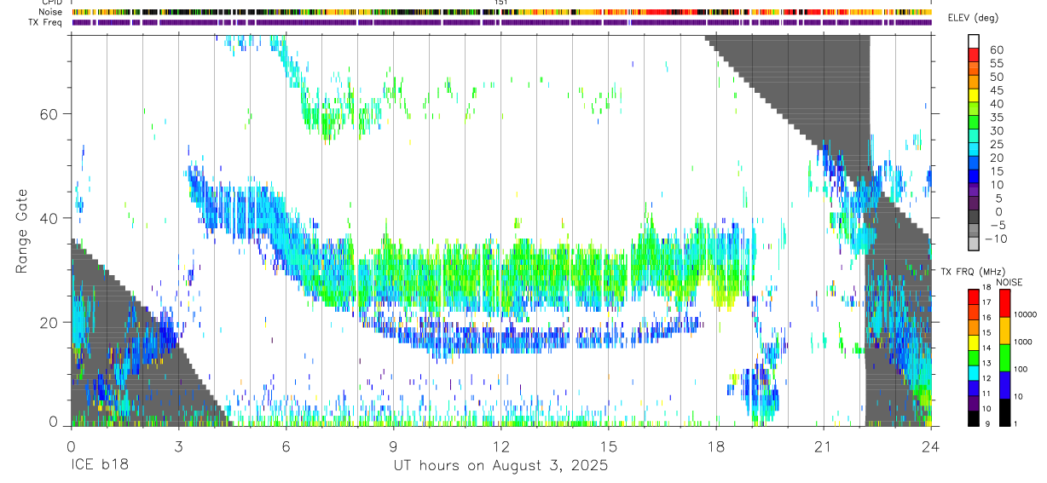Click the "1000" tick on NOISE legend
This screenshot has height=483, width=1047.
(1024, 342)
